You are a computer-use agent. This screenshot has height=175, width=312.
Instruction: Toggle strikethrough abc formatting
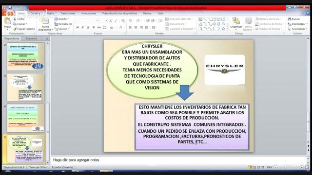[99, 27]
